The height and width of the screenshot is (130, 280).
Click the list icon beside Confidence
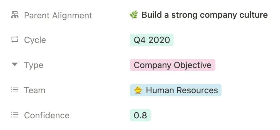coord(14,115)
